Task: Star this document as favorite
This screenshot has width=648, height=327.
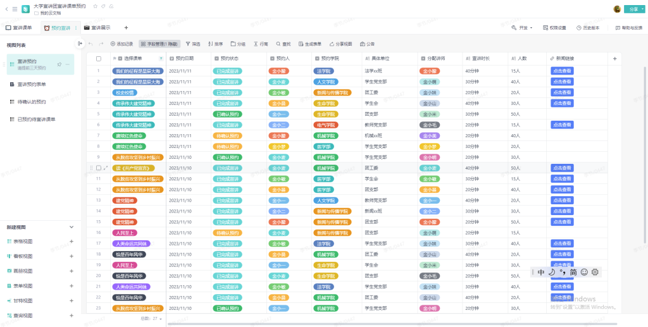Action: point(96,6)
